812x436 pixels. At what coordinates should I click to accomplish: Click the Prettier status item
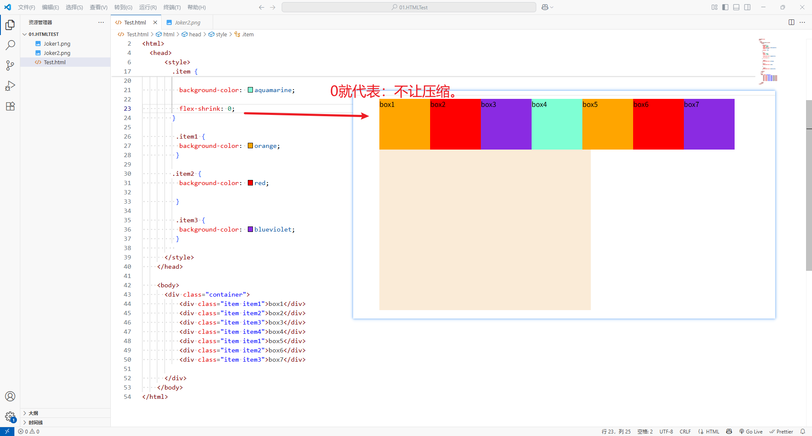(x=781, y=431)
